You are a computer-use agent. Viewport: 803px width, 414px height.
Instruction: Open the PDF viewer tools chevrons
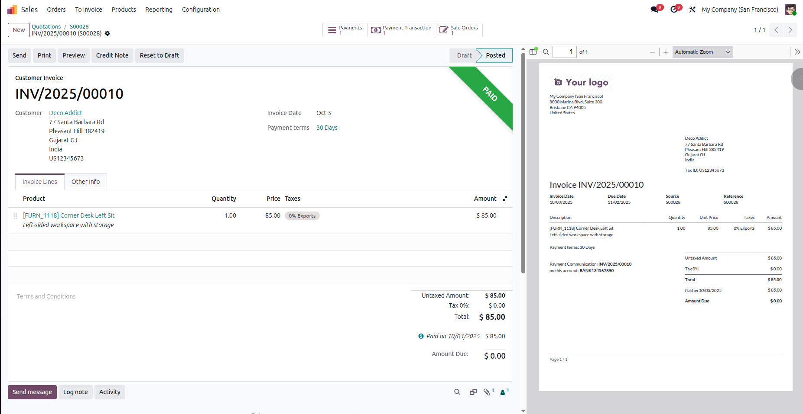[797, 52]
